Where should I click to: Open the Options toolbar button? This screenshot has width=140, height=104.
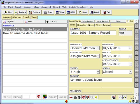35,12
